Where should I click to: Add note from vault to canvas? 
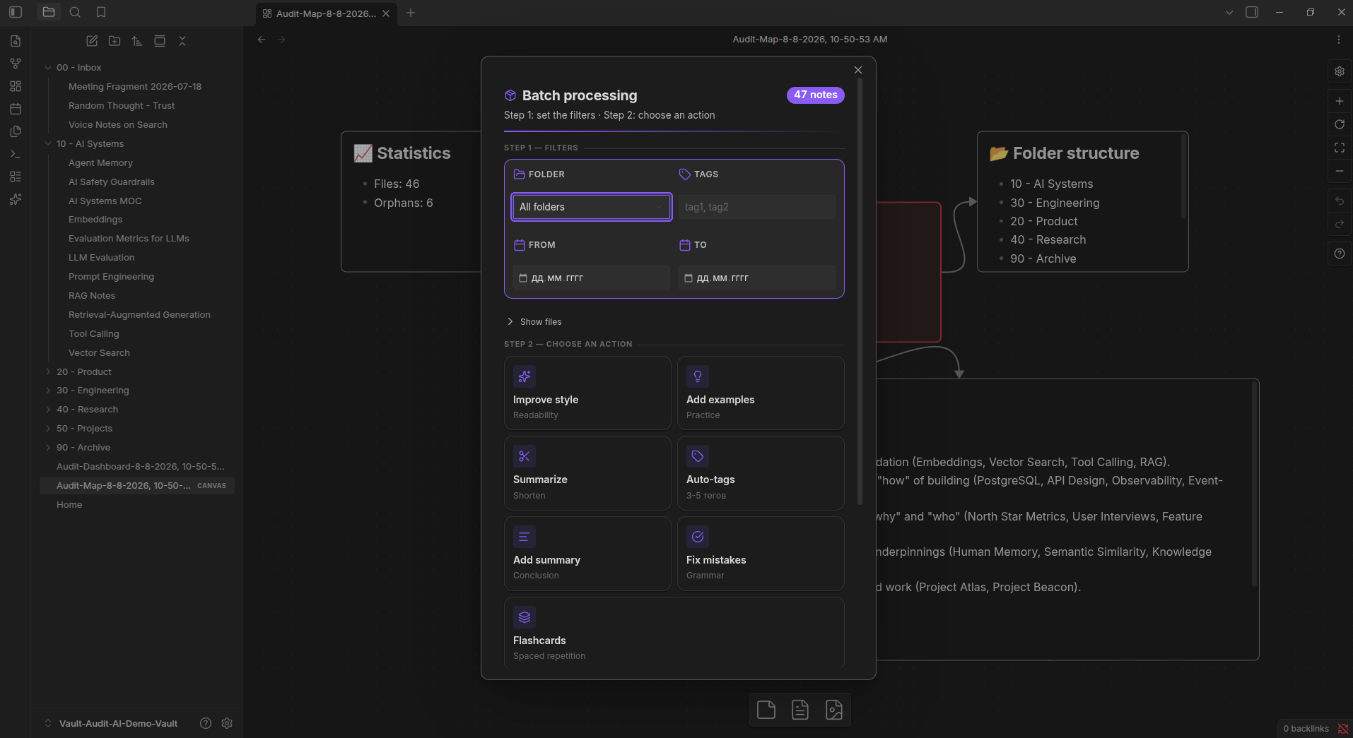[x=800, y=710]
